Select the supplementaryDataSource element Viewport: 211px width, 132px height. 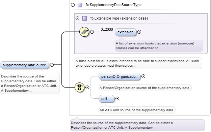click(x=24, y=65)
